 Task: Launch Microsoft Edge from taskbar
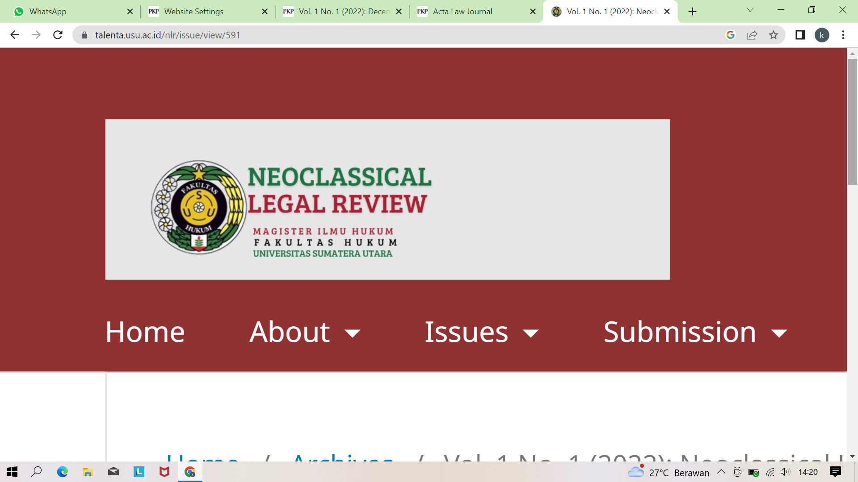[63, 472]
